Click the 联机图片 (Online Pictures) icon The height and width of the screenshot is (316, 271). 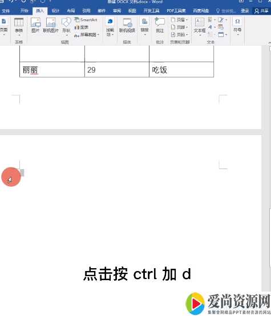[51, 25]
